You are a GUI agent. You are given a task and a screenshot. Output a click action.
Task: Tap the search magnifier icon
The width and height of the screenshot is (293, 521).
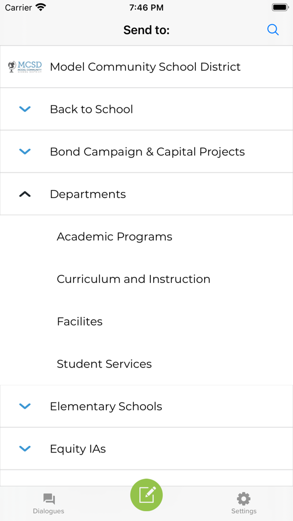coord(273,30)
